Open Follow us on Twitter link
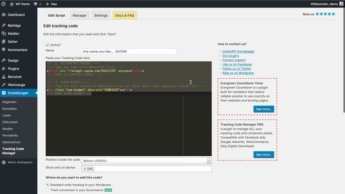This screenshot has width=345, height=194. [x=237, y=68]
